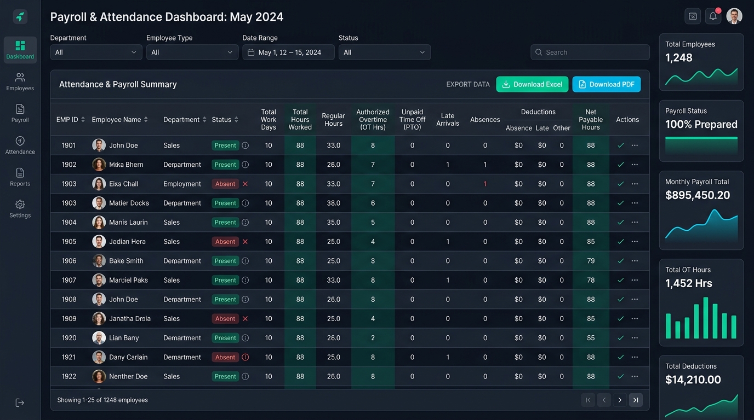
Task: Jump to the first page of employees
Action: (x=588, y=400)
